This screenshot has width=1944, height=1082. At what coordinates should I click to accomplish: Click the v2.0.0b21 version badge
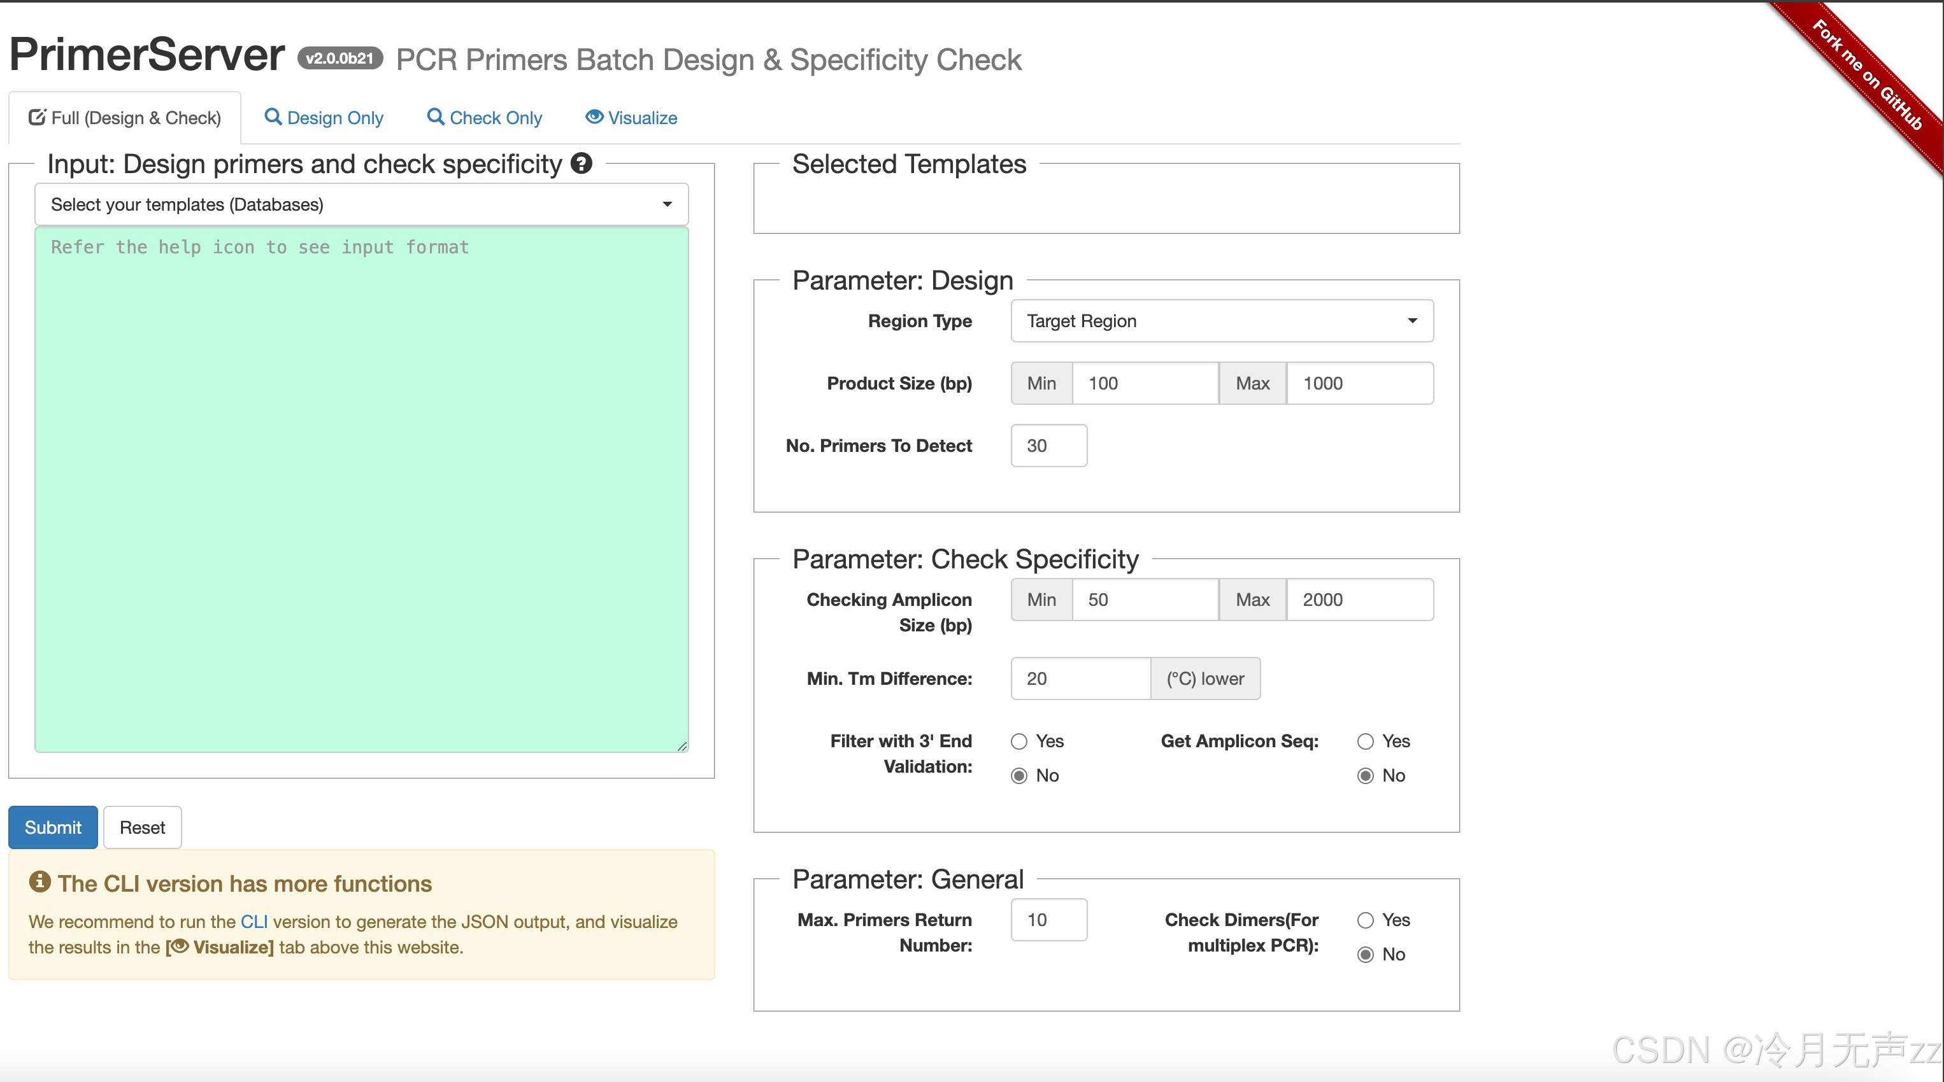point(339,58)
